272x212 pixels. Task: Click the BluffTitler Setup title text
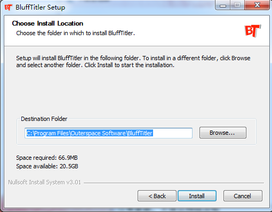41,7
